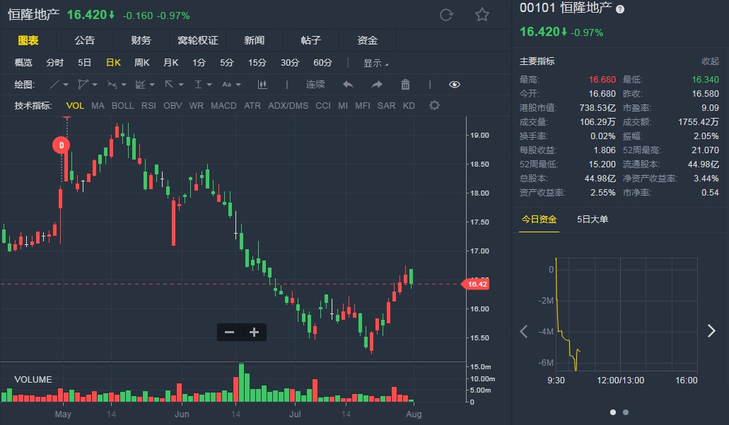
Task: Toggle the MACD technical indicator
Action: pyautogui.click(x=223, y=106)
